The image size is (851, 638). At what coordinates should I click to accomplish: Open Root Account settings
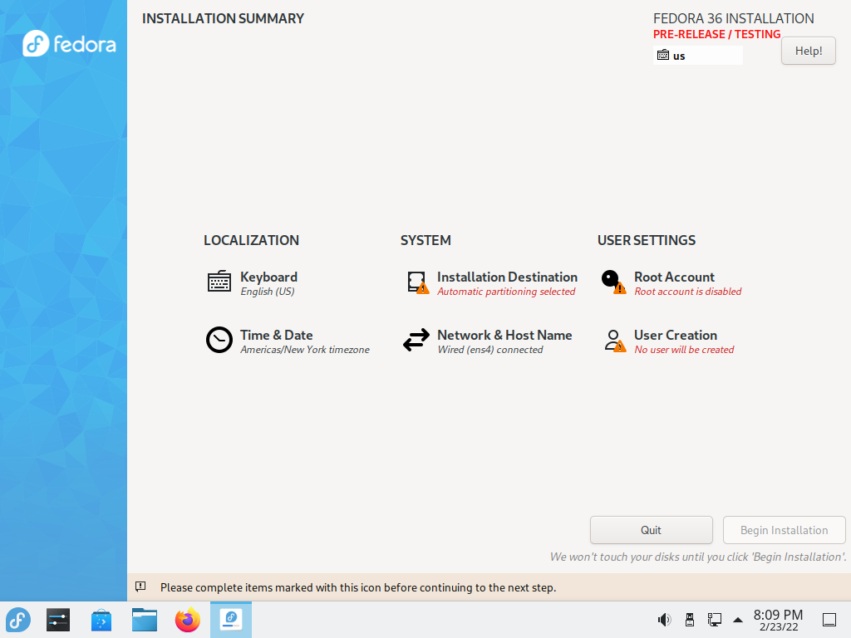(671, 283)
